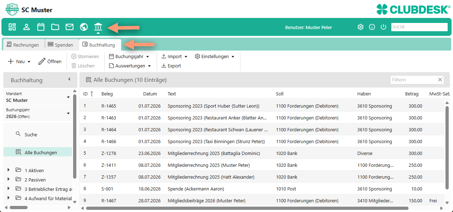This screenshot has width=453, height=212.
Task: Open the website globe icon
Action: click(x=84, y=27)
